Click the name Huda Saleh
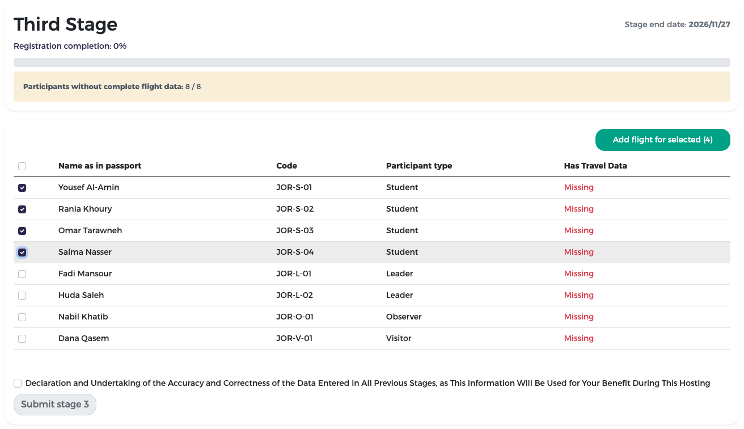744x429 pixels. click(81, 295)
